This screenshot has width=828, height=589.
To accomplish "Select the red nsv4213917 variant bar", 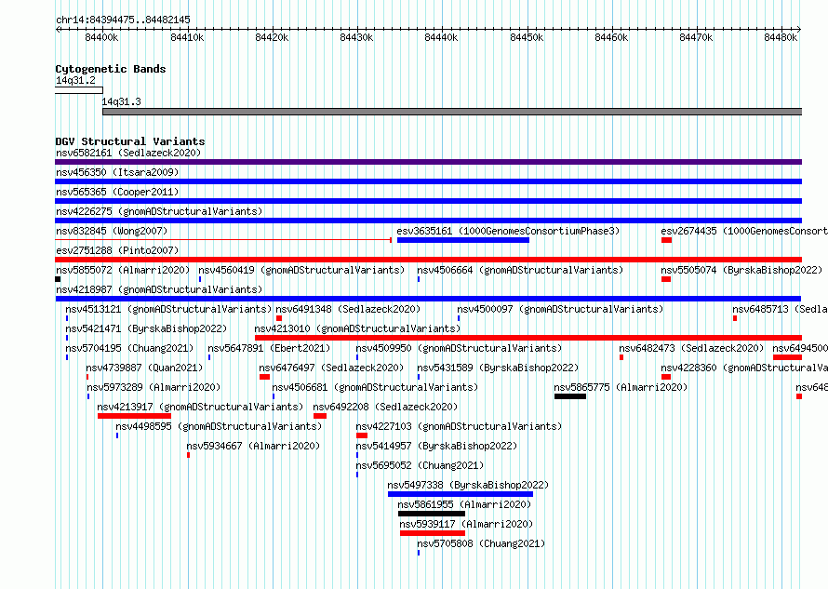I will click(x=134, y=416).
